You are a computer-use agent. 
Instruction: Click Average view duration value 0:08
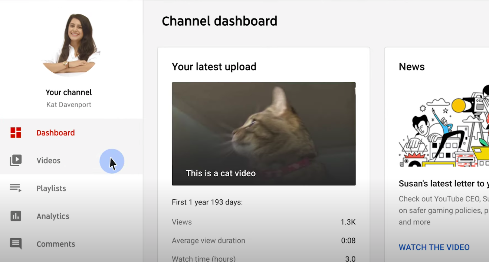(348, 240)
